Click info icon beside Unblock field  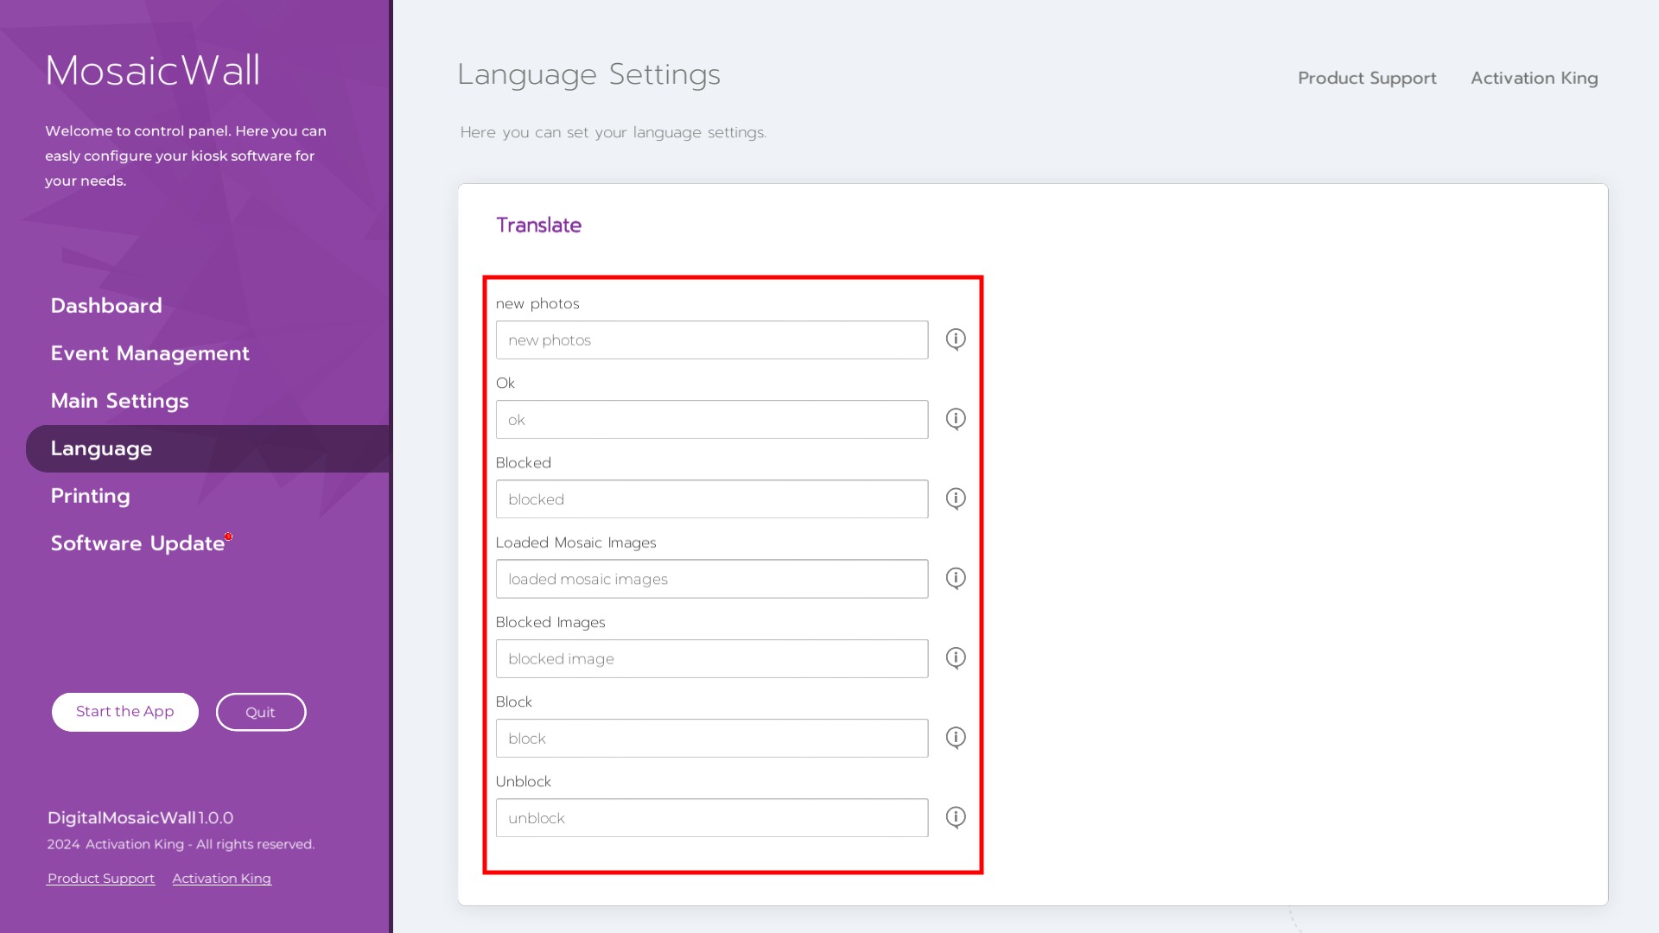[955, 816]
